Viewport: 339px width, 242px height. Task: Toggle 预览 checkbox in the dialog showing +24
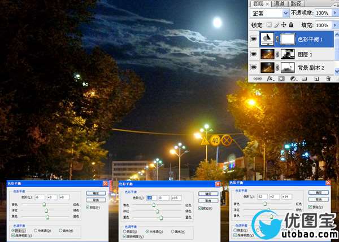[310, 207]
